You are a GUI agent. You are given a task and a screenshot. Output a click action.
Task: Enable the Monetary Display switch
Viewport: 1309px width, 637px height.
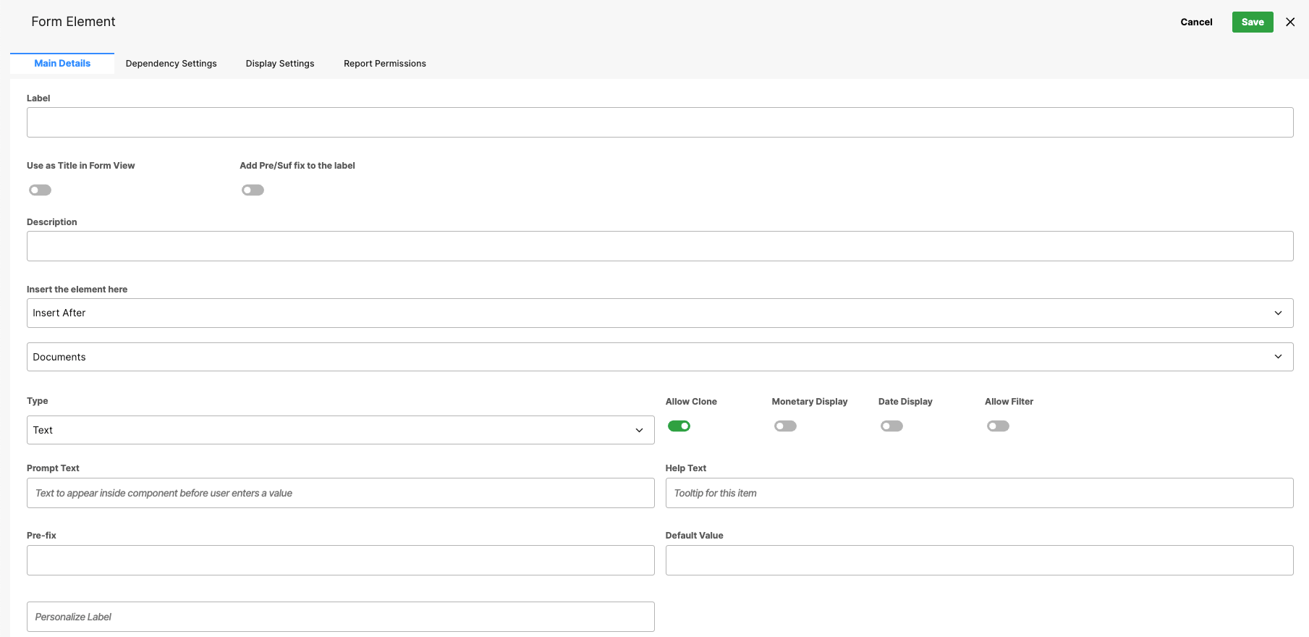click(786, 426)
